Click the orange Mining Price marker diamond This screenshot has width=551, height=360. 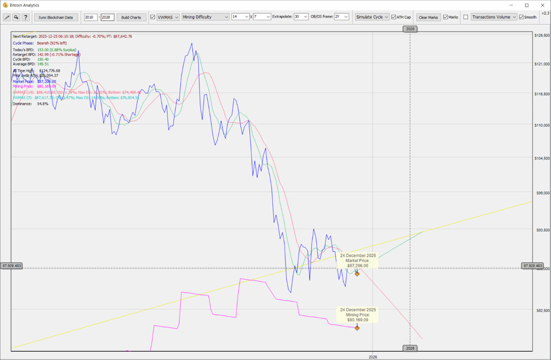pos(357,328)
